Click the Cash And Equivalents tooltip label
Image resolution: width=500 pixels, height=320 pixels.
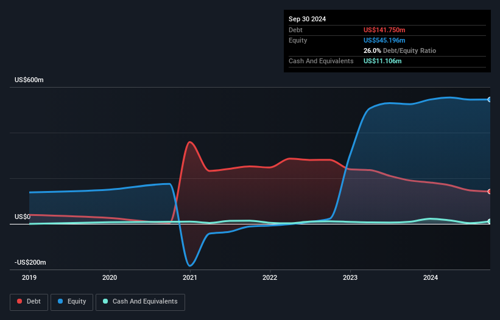point(321,61)
